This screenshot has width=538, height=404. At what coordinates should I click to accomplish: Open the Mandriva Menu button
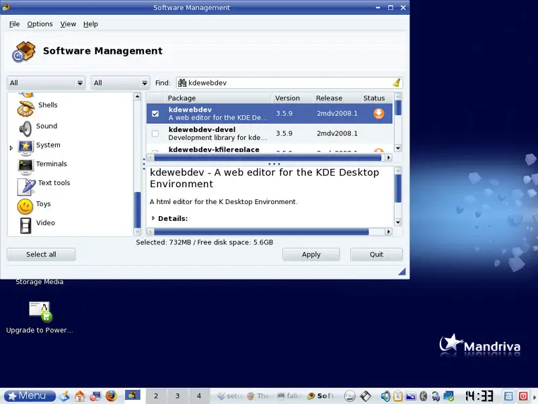(30, 396)
